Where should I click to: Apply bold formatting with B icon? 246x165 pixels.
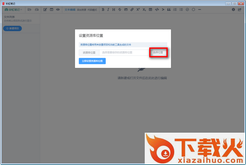point(102,9)
